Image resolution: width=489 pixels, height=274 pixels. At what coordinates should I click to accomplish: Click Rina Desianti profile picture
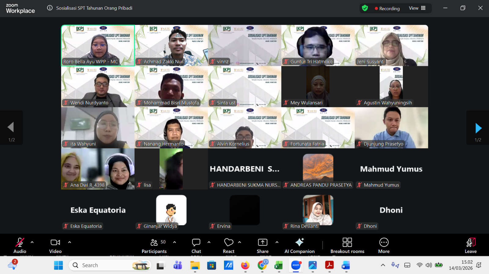(x=318, y=210)
